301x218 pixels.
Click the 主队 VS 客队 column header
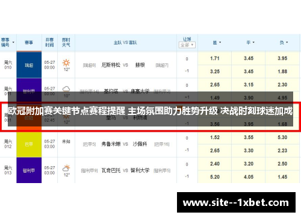click(x=125, y=43)
